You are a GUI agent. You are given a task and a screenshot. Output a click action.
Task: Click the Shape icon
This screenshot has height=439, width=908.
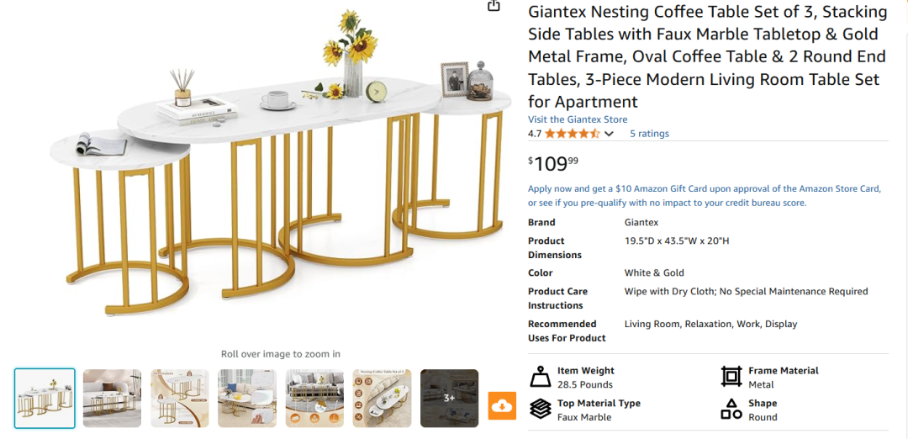[x=731, y=410]
